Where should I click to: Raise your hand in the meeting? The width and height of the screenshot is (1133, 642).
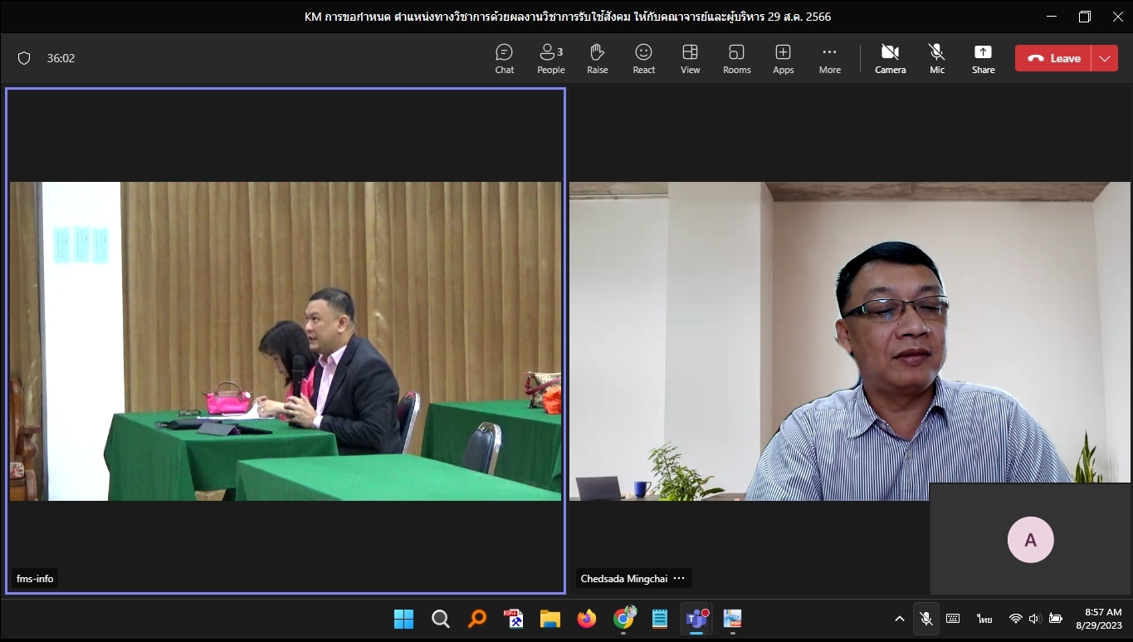[x=597, y=58]
